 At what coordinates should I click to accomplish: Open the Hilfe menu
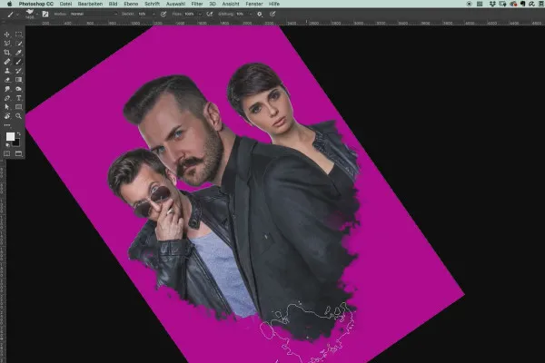click(x=274, y=4)
